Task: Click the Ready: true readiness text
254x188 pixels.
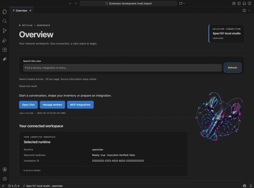Action: tap(113, 155)
